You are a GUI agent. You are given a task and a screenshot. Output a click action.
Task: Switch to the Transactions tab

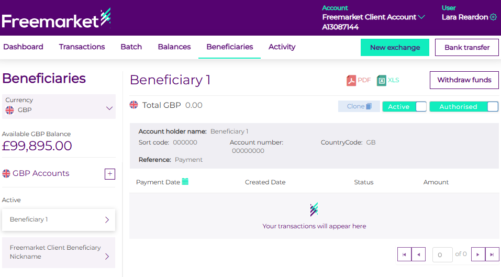82,47
